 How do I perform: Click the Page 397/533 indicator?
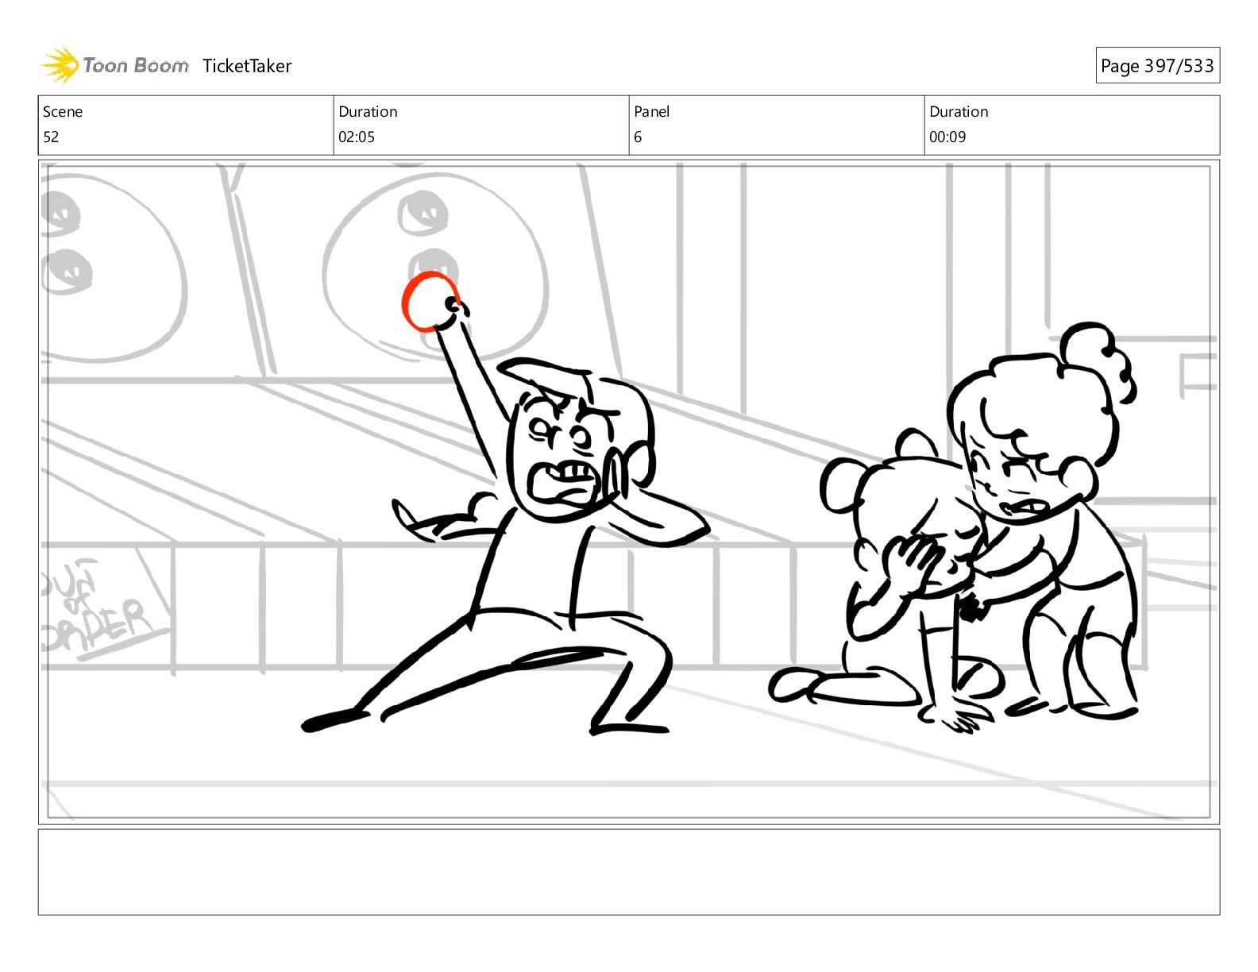[1157, 66]
